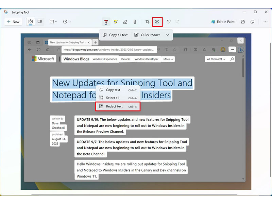The image size is (272, 204).
Task: Click the favorites star in address bar
Action: [x=174, y=50]
